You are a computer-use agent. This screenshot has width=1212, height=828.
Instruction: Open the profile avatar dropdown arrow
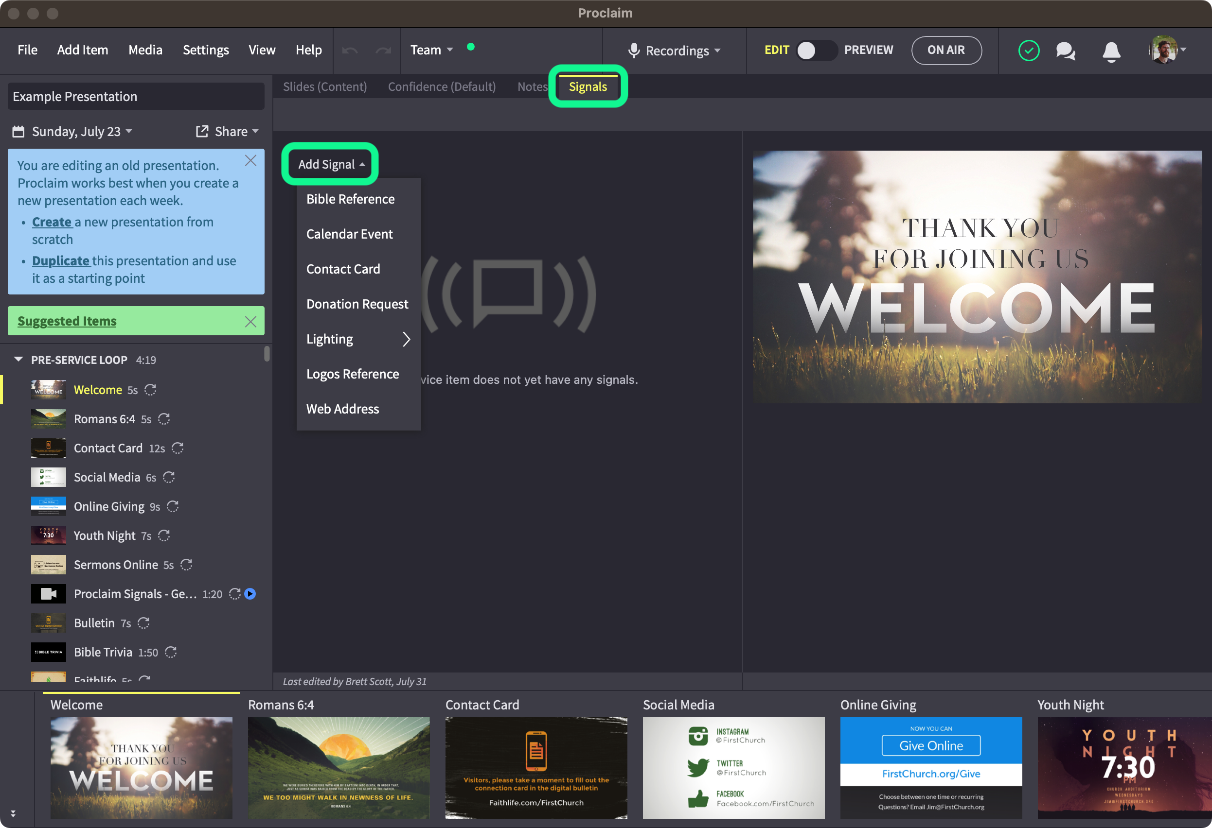(1183, 50)
